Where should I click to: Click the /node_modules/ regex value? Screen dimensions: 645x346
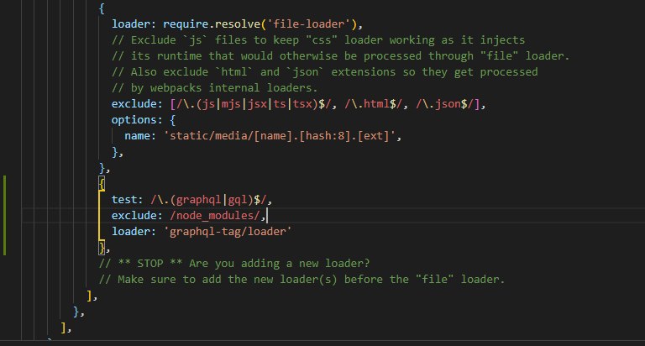click(215, 216)
